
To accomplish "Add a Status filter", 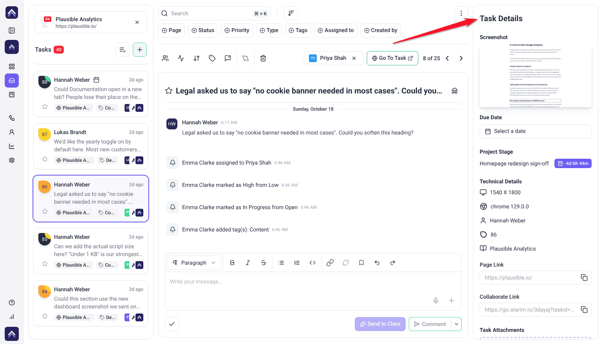I will [x=203, y=30].
